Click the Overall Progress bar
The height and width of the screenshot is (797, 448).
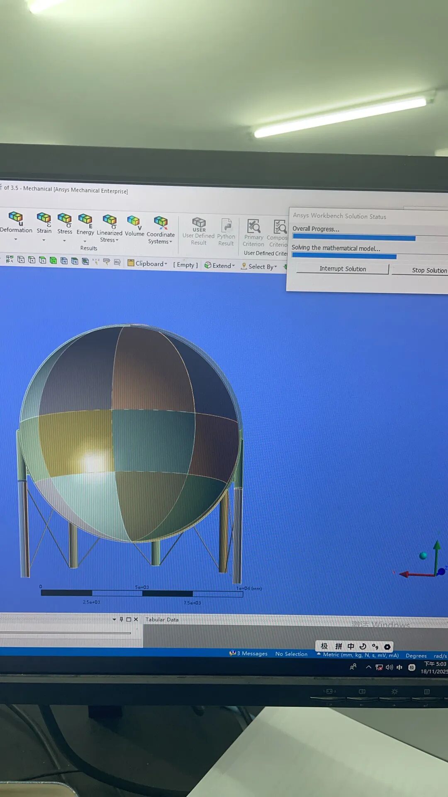354,238
